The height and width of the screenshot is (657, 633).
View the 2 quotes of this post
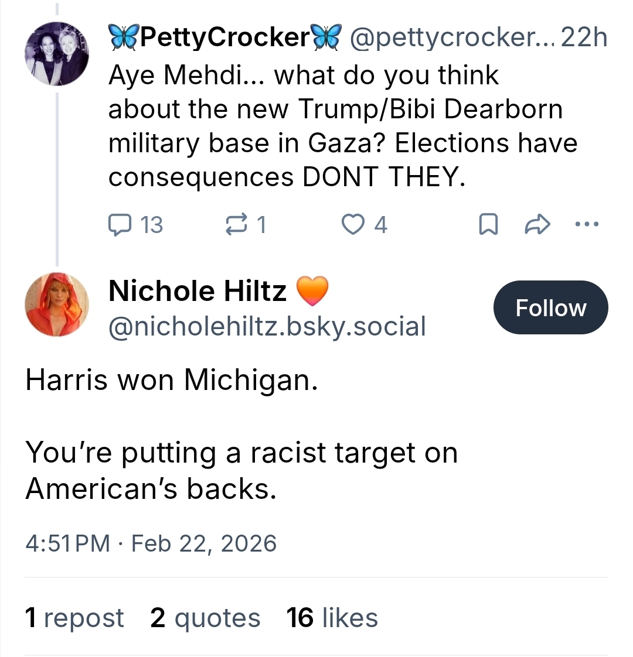pyautogui.click(x=205, y=618)
